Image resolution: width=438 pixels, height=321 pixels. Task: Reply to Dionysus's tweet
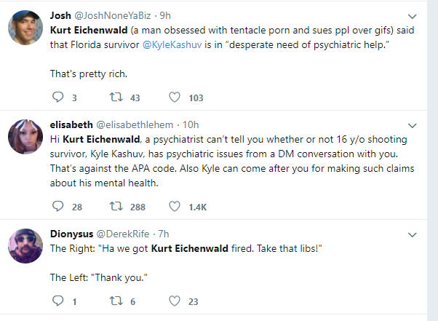(57, 301)
